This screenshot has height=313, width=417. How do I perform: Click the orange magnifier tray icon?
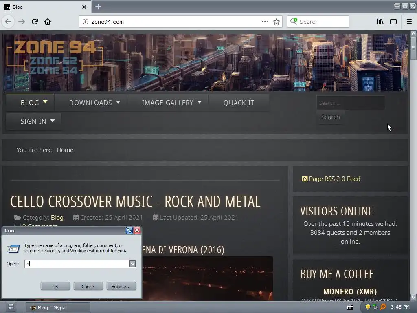point(383,307)
